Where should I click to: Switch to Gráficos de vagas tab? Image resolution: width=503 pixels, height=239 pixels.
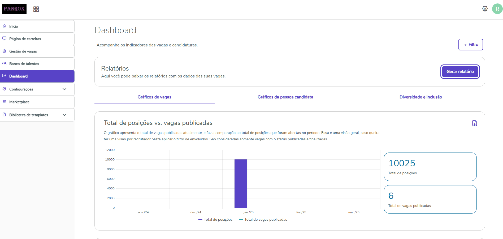click(154, 97)
